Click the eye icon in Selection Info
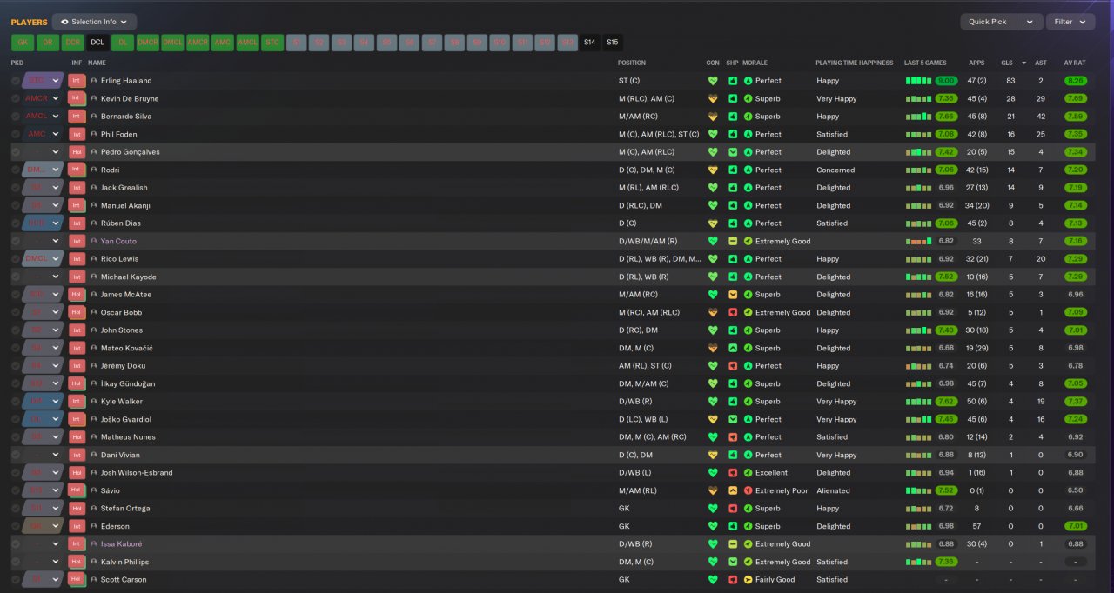 [64, 22]
